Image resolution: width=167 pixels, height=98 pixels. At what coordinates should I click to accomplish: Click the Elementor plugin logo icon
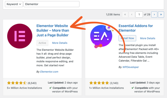click(20, 36)
